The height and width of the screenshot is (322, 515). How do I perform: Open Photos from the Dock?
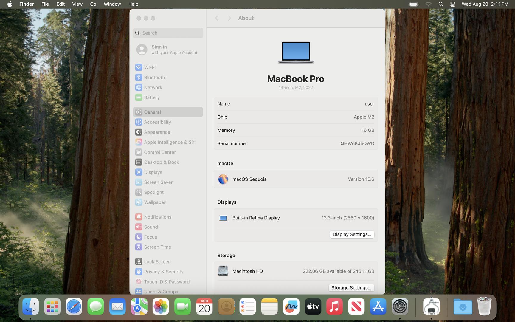161,306
